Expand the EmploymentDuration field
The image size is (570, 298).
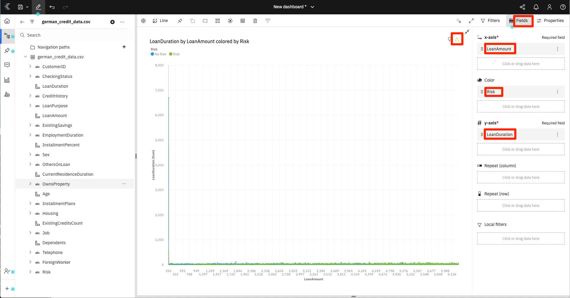30,135
